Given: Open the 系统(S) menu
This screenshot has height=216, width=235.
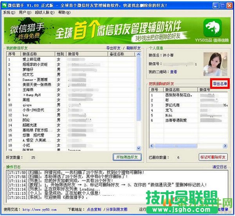Looking at the screenshot, I should click(x=9, y=13).
